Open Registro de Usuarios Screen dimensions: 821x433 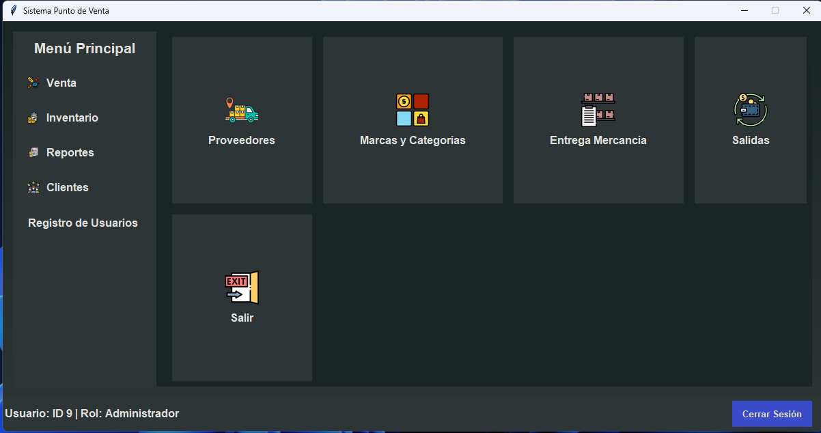[x=83, y=223]
